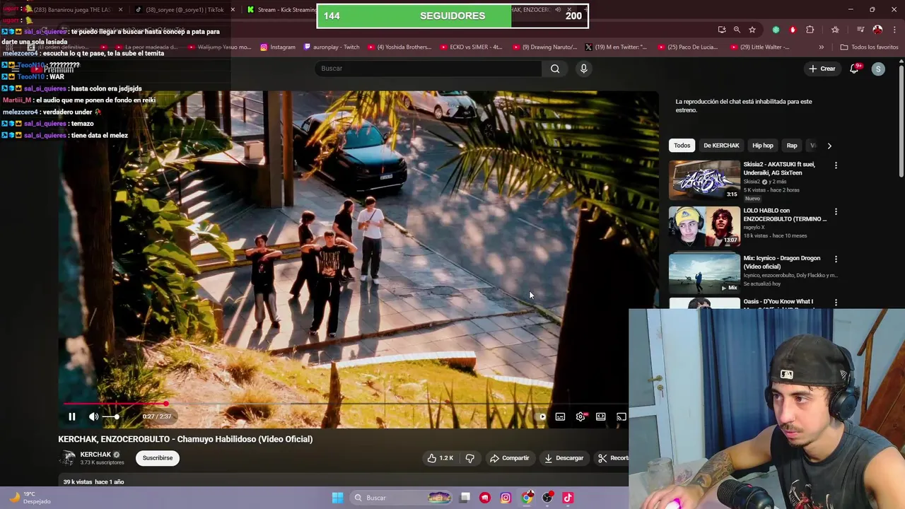Bookmark this page with the star icon

752,30
